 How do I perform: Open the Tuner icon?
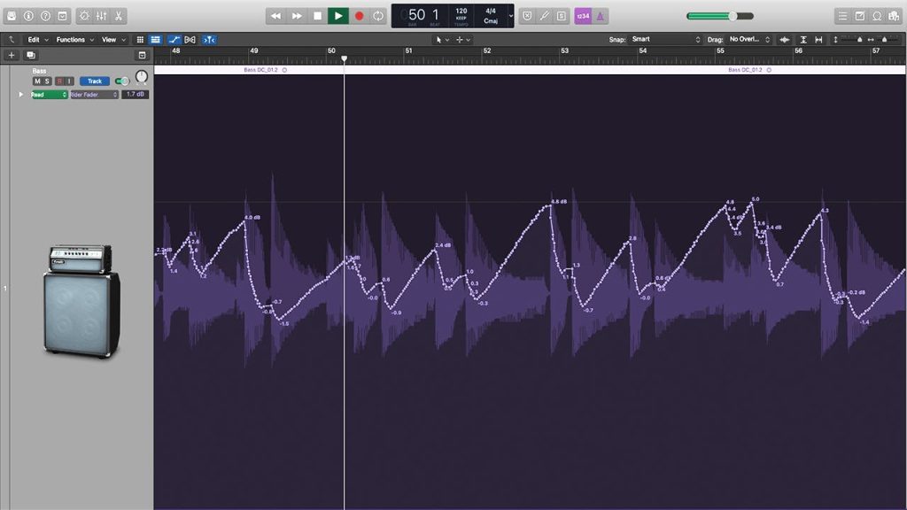click(545, 16)
